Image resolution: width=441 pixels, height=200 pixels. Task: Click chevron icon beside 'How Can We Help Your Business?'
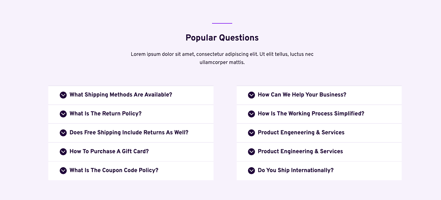[x=251, y=95]
